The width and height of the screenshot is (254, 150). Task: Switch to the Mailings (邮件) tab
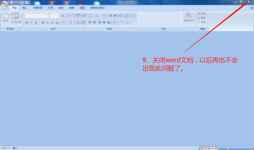click(61, 8)
